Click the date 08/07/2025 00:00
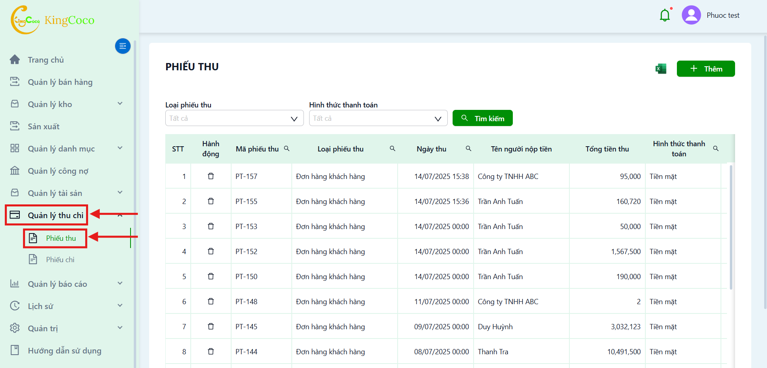This screenshot has height=368, width=767. pos(441,352)
